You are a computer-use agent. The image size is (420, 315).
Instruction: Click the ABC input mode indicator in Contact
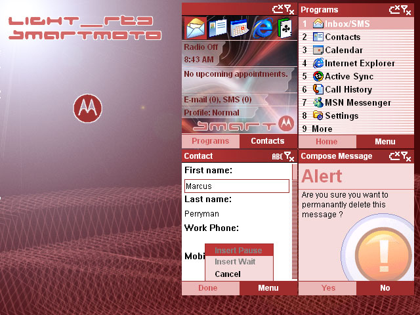click(x=277, y=156)
